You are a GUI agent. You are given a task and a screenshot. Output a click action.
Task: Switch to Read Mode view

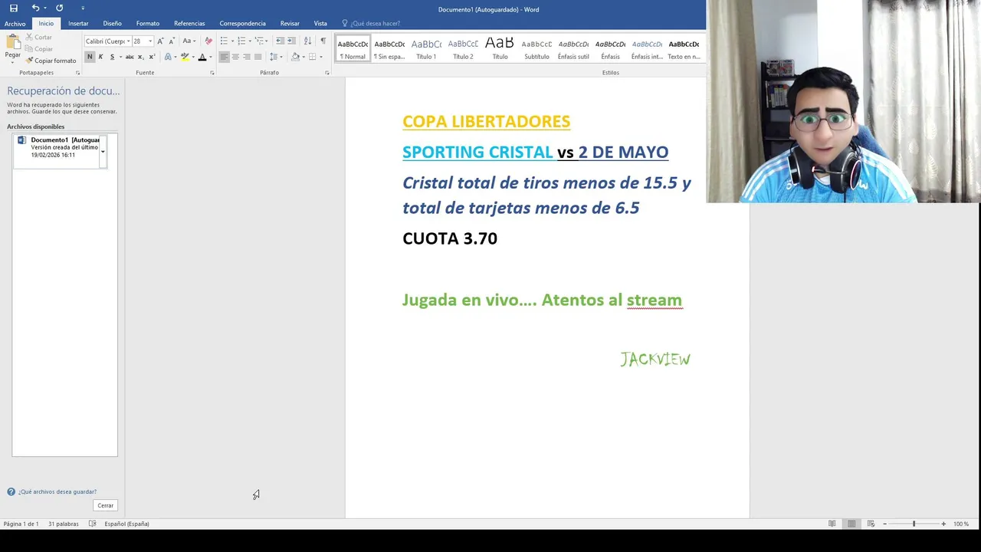coord(832,524)
